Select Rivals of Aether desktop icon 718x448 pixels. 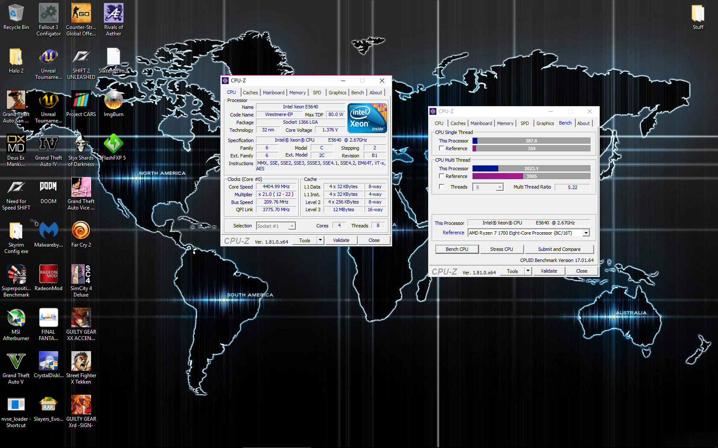click(x=114, y=20)
